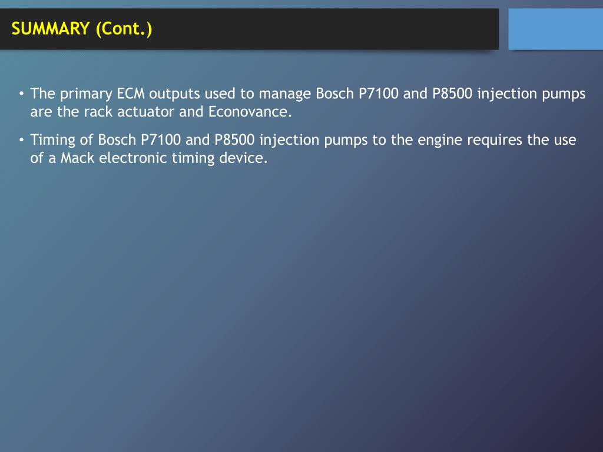Click the word Mack in second bullet
Image resolution: width=603 pixels, height=452 pixels.
pyautogui.click(x=77, y=158)
